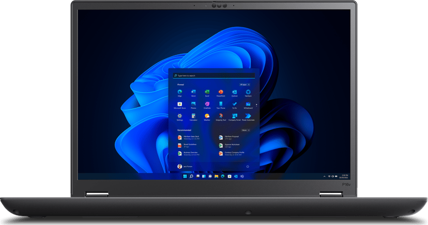Open Fabrikam Proposal recommended file

[x=229, y=138]
